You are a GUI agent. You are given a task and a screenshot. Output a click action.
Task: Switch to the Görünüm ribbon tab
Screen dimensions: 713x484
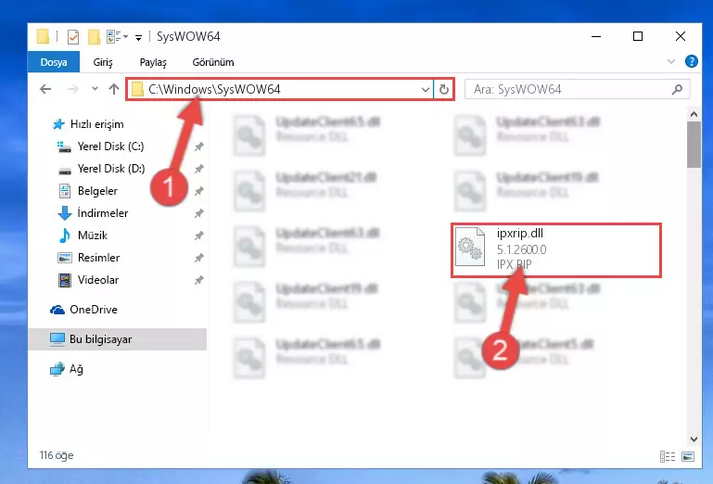pos(213,62)
